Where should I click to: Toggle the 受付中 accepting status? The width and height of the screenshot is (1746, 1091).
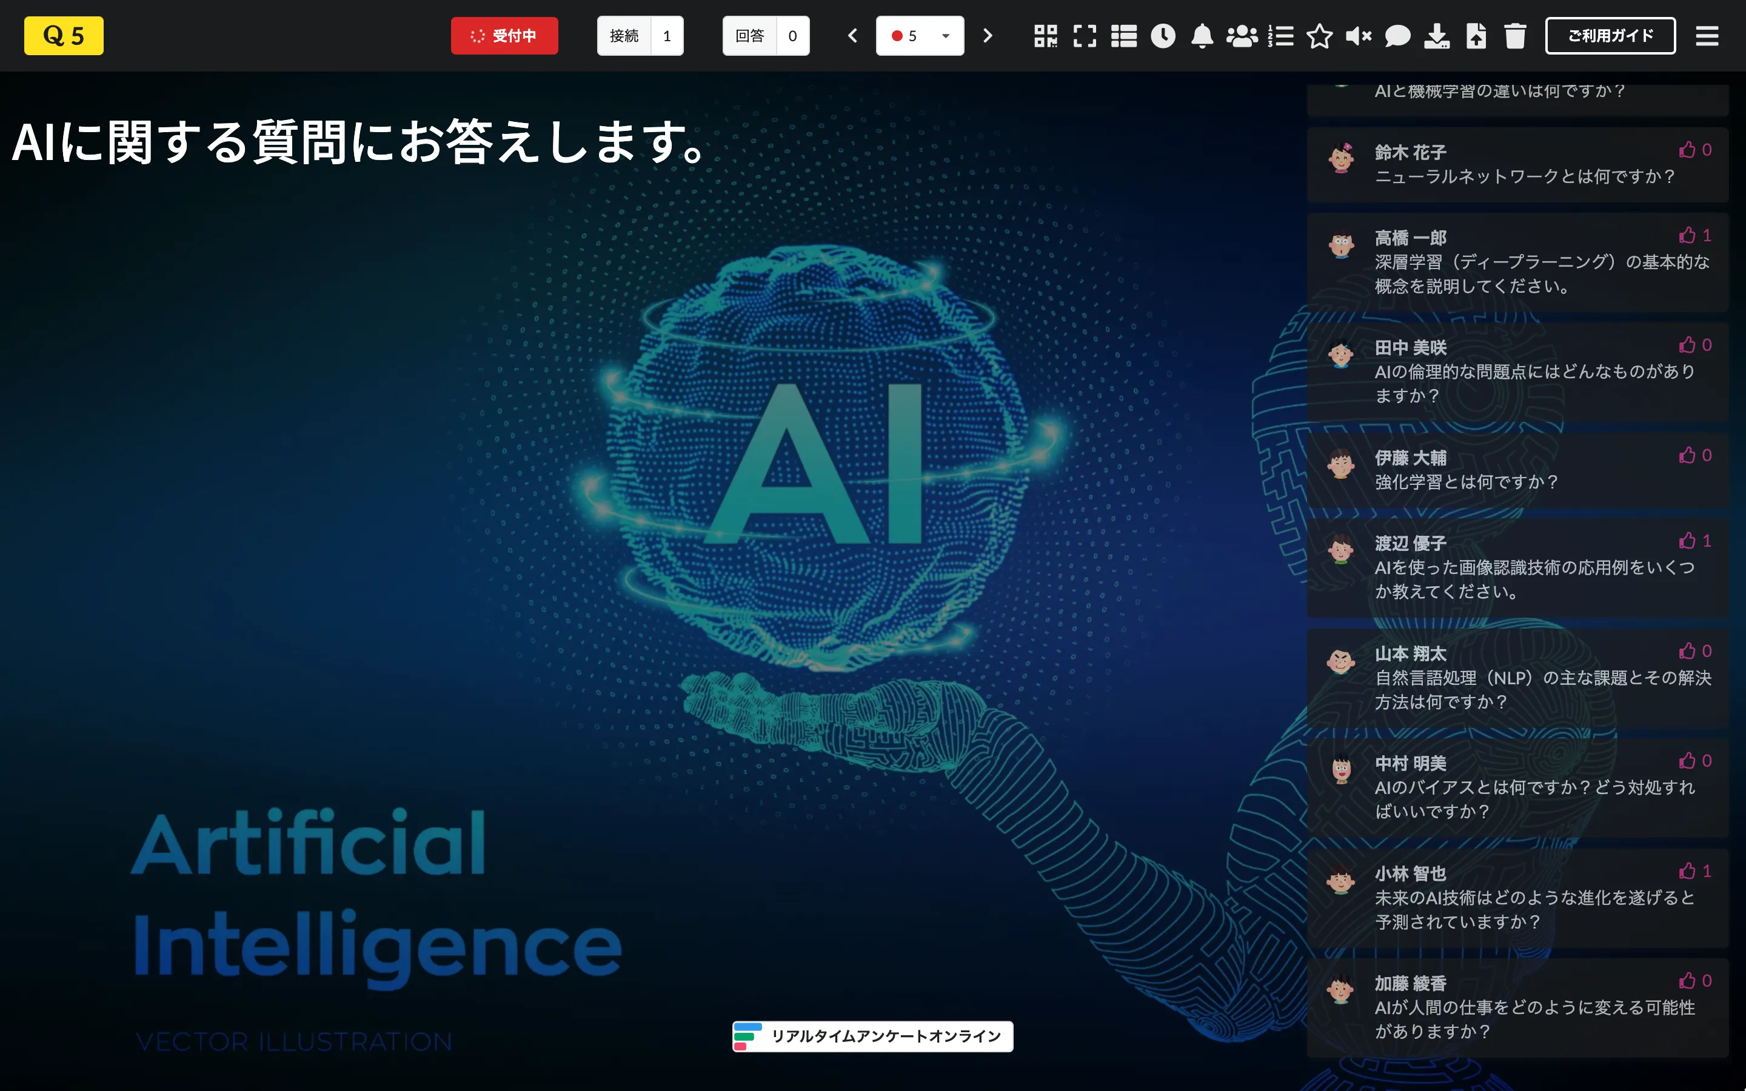504,35
